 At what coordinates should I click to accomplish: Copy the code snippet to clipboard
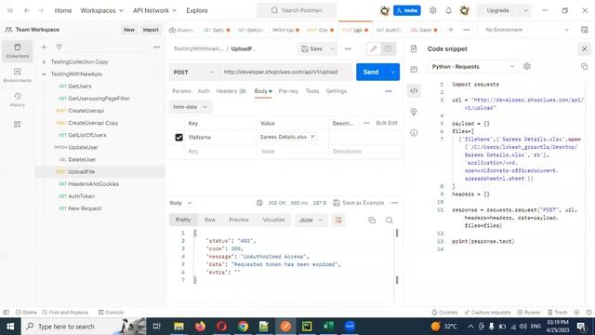pyautogui.click(x=584, y=66)
